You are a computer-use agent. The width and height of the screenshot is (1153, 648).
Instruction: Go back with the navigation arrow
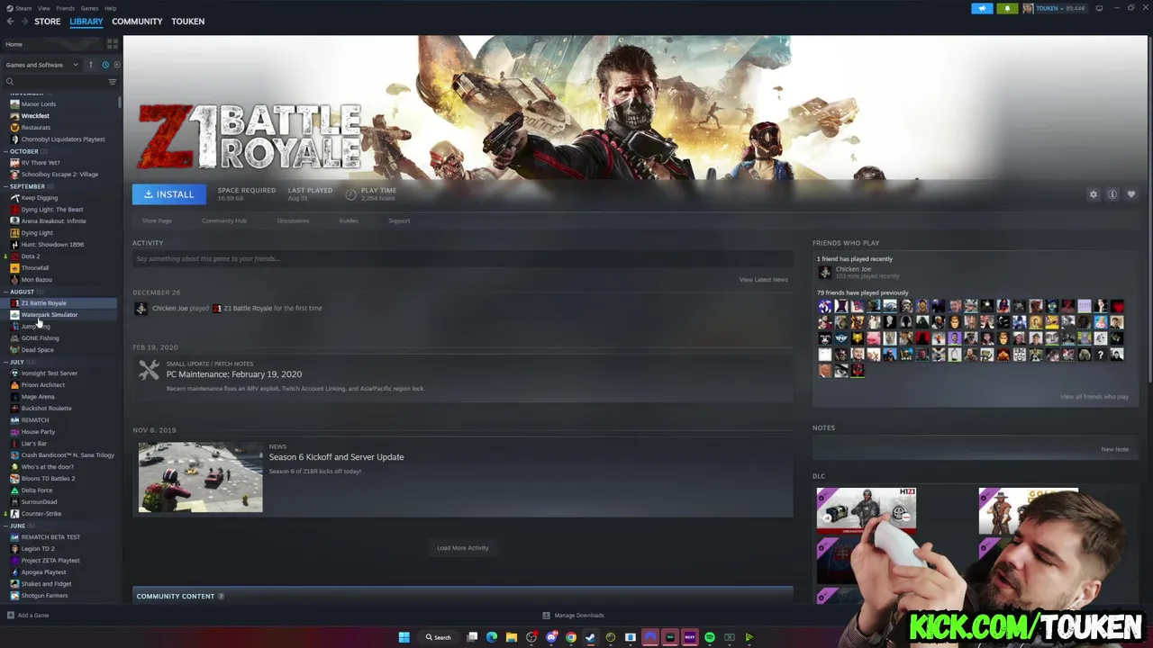coord(10,22)
